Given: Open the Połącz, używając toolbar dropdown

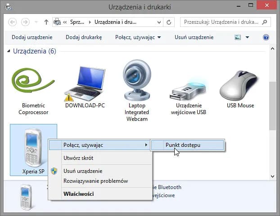Looking at the screenshot, I should 138,37.
